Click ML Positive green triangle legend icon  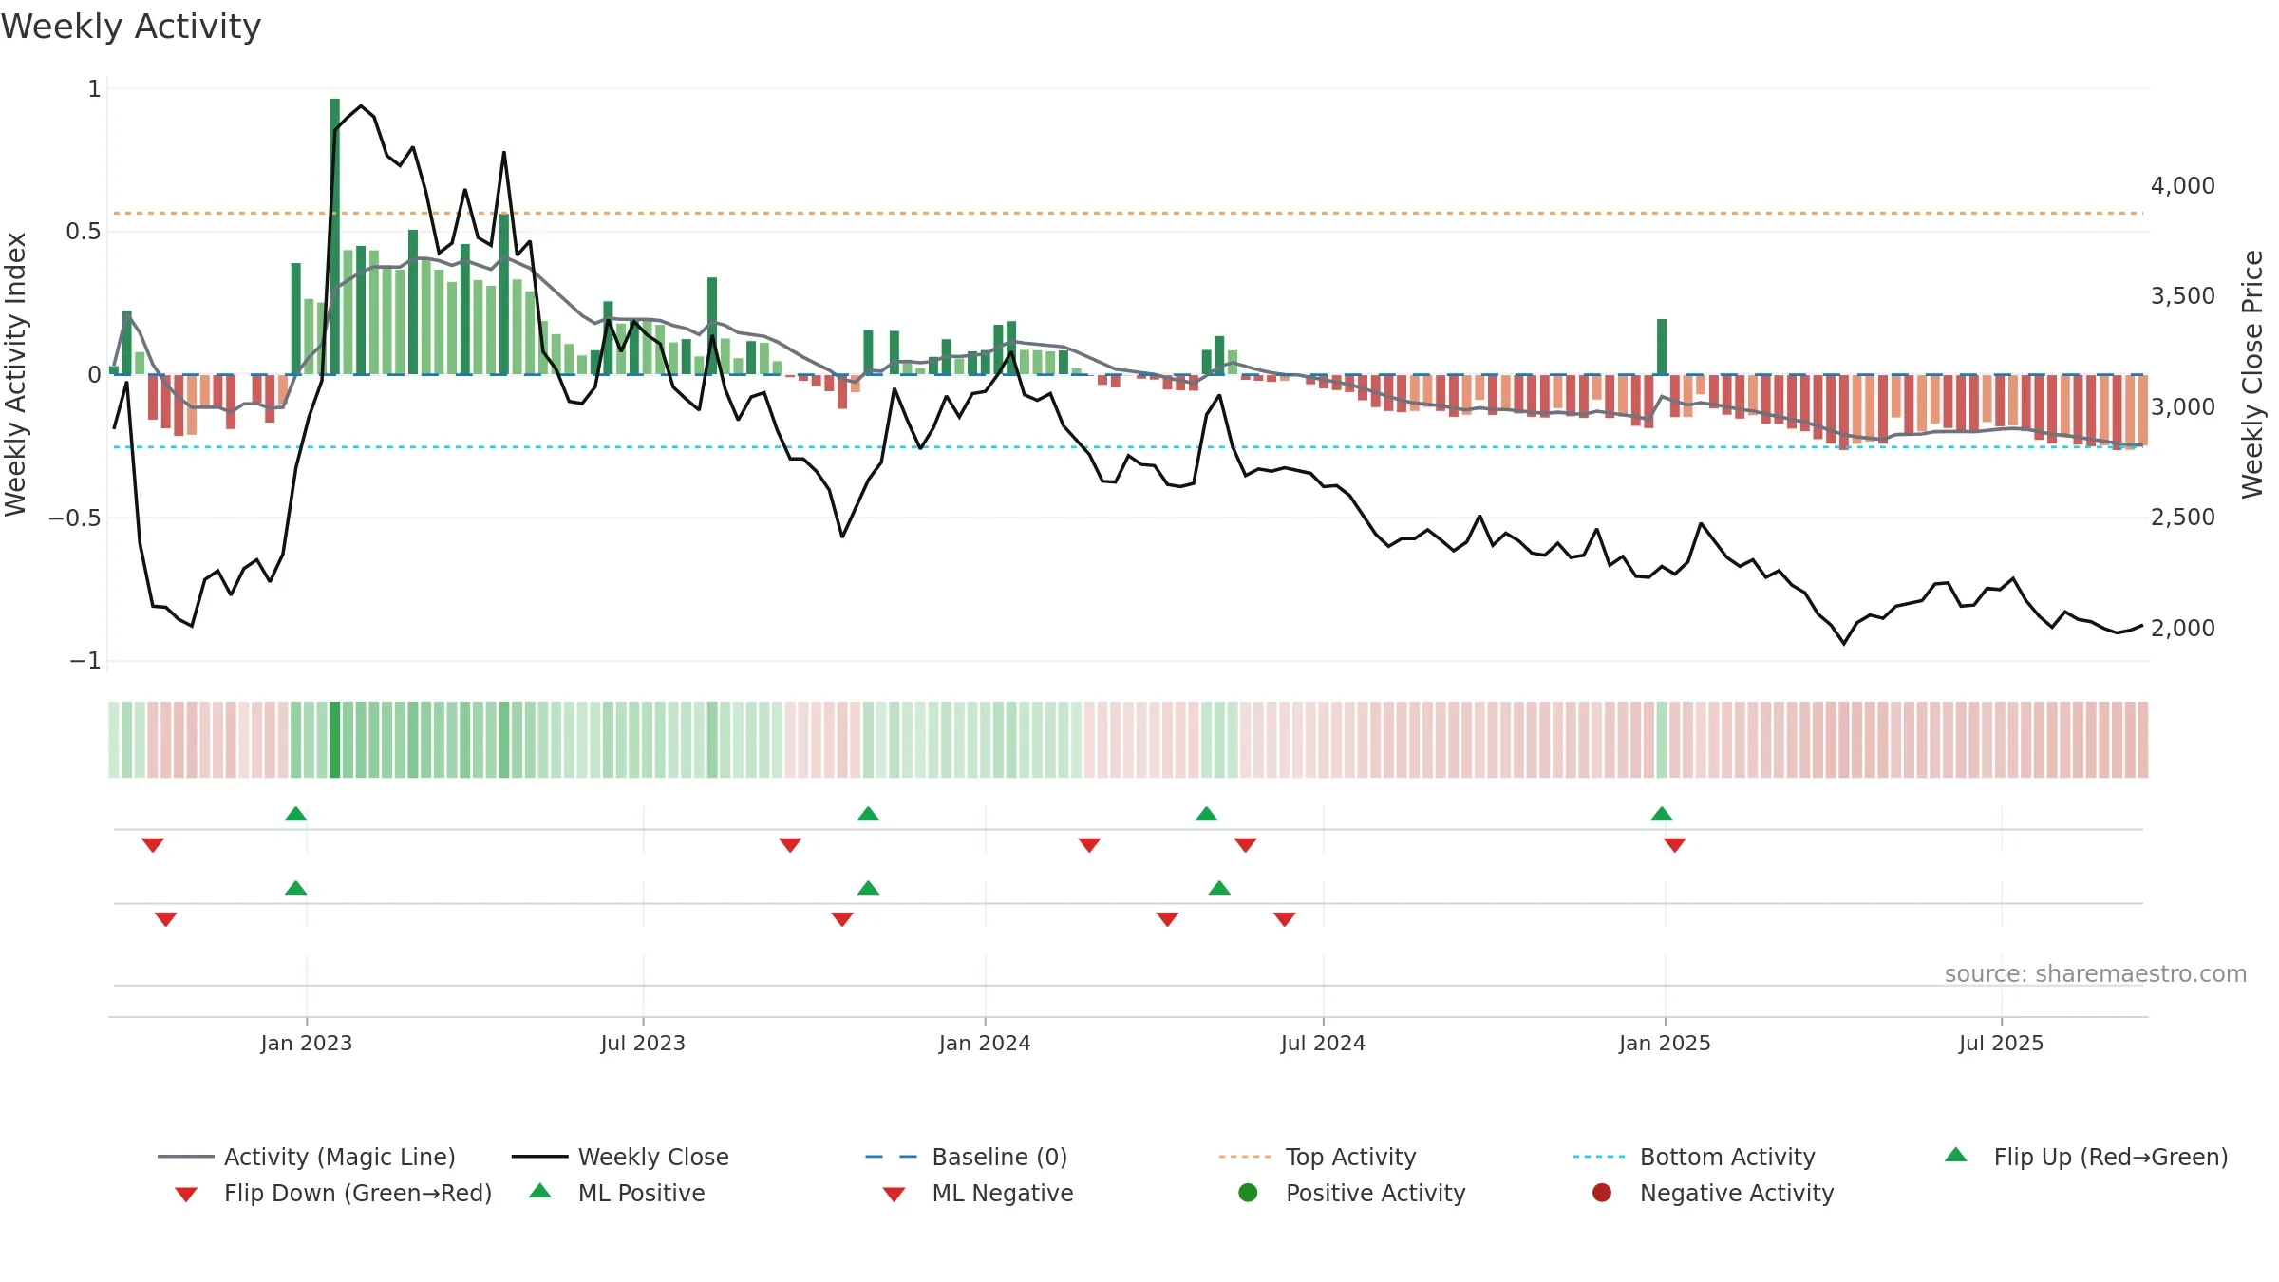540,1191
